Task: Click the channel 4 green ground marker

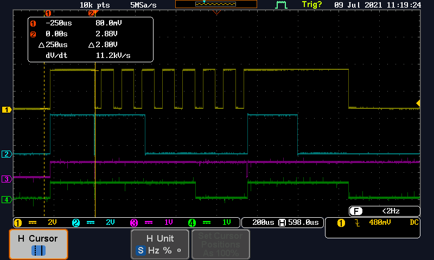Action: pyautogui.click(x=7, y=199)
